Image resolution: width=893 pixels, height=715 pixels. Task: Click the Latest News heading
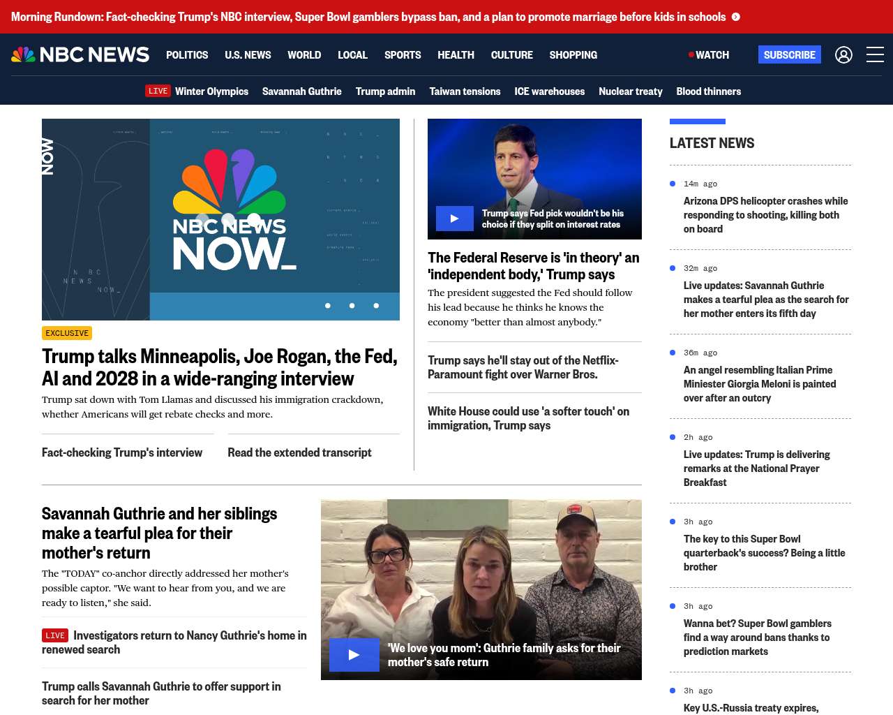point(712,143)
